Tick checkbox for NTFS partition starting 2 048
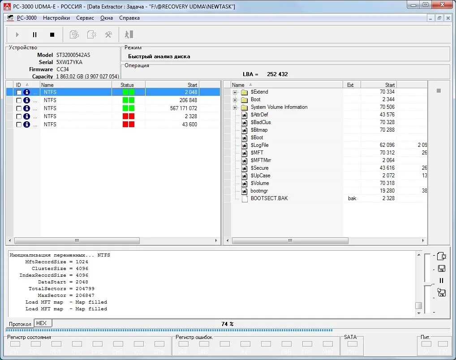 (19, 92)
